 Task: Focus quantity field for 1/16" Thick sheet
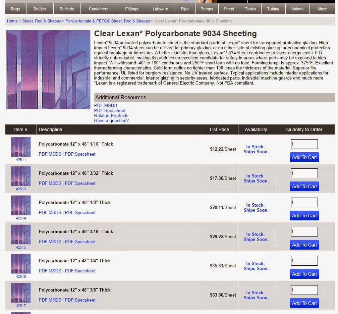coord(304,144)
